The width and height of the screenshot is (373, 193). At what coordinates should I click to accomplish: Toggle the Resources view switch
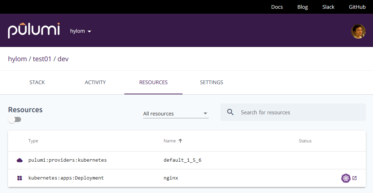tap(15, 119)
